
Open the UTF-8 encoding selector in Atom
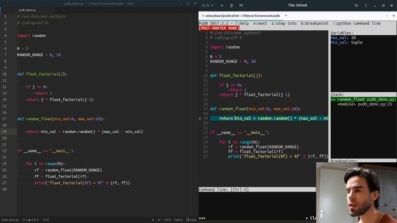point(167,220)
